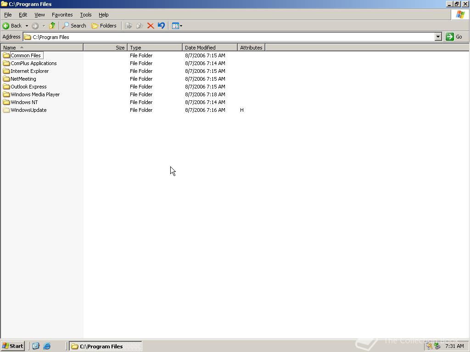
Task: Sort by Date Modified column header
Action: (x=210, y=48)
